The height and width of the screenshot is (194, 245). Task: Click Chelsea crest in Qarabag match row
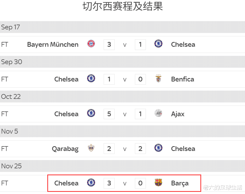(158, 148)
